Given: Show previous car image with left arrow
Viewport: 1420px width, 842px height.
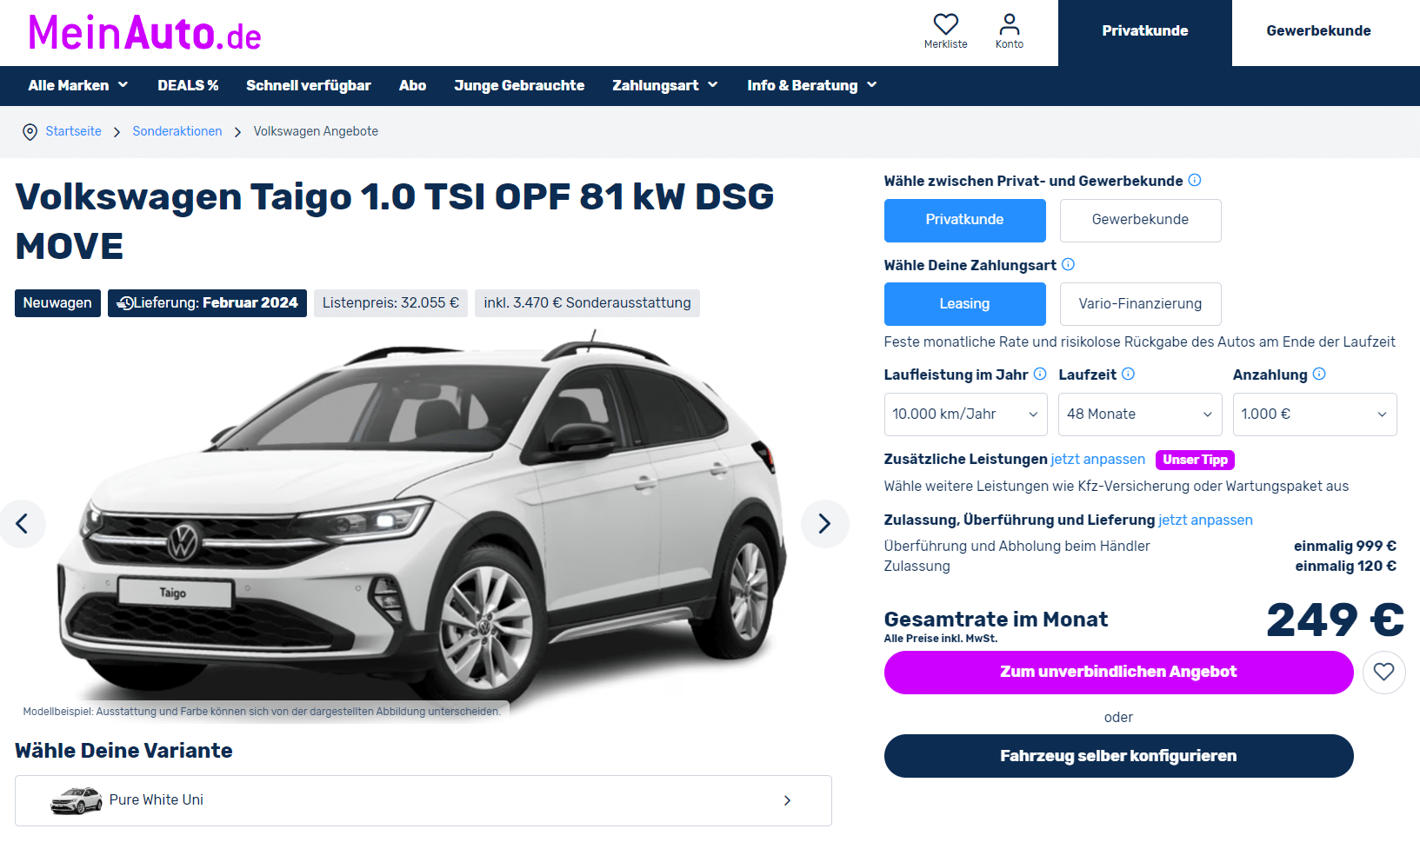Looking at the screenshot, I should click(22, 523).
